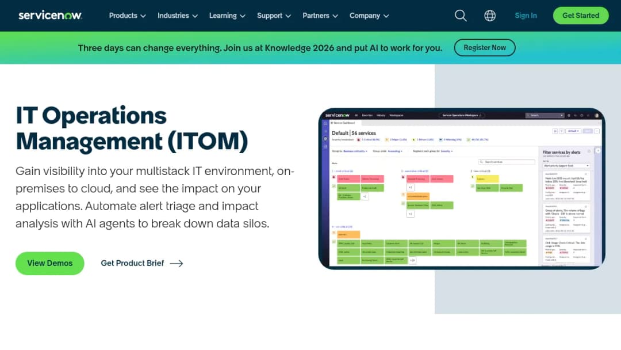Viewport: 621px width, 350px height.
Task: Open the Support dropdown
Action: pyautogui.click(x=274, y=16)
